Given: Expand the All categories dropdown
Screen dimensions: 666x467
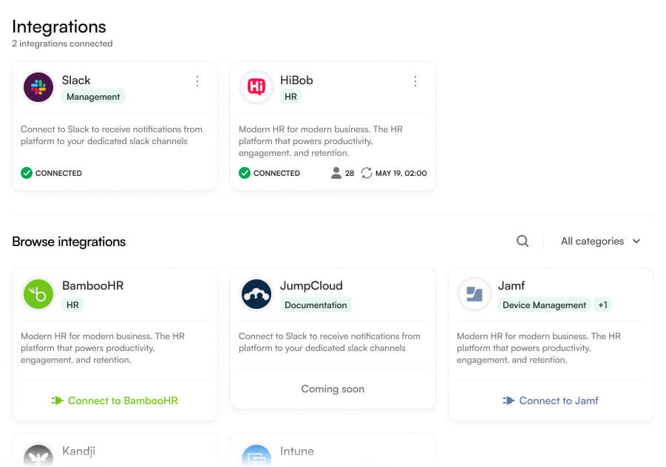Looking at the screenshot, I should pos(600,241).
